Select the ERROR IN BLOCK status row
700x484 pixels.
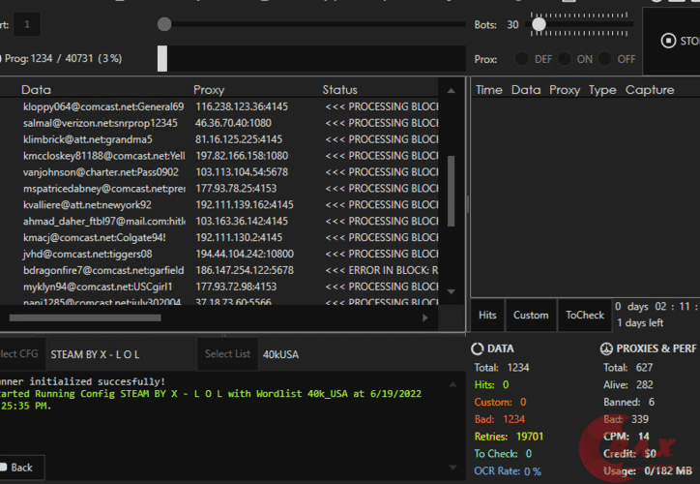click(x=381, y=270)
